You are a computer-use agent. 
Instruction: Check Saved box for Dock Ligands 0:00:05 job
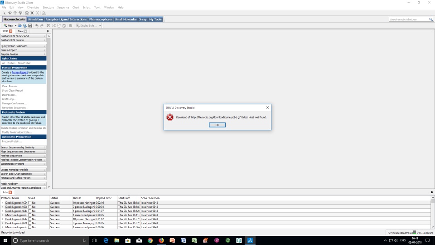pyautogui.click(x=30, y=223)
